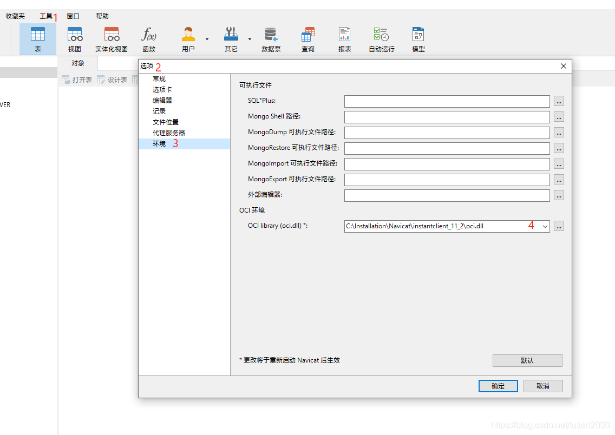Select 环境 in options list
This screenshot has height=435, width=615.
185,144
